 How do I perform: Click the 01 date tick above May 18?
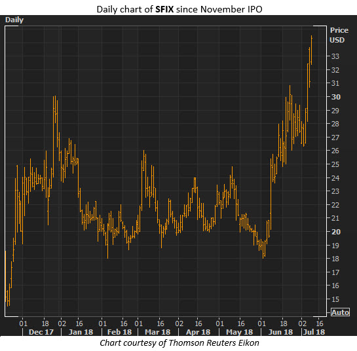pyautogui.click(x=219, y=323)
